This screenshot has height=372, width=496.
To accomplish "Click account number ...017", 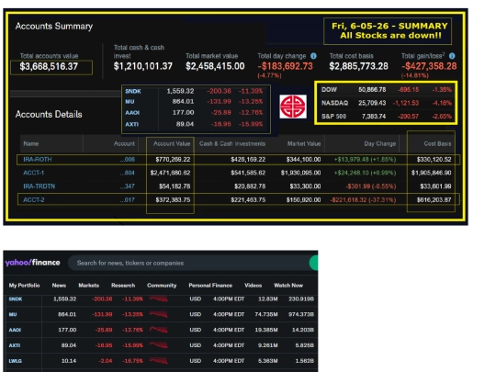I will [128, 200].
